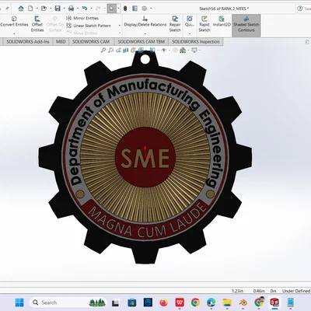Screen dimensions: 311x311
Task: Click Zoom to Area icon in view toolbar
Action: (111, 50)
